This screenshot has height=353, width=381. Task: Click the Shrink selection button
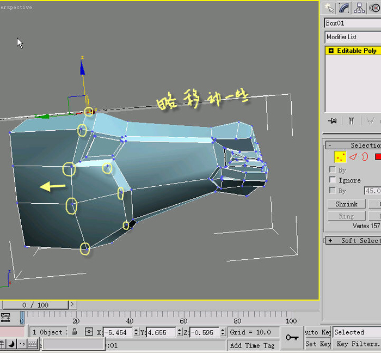coord(346,204)
